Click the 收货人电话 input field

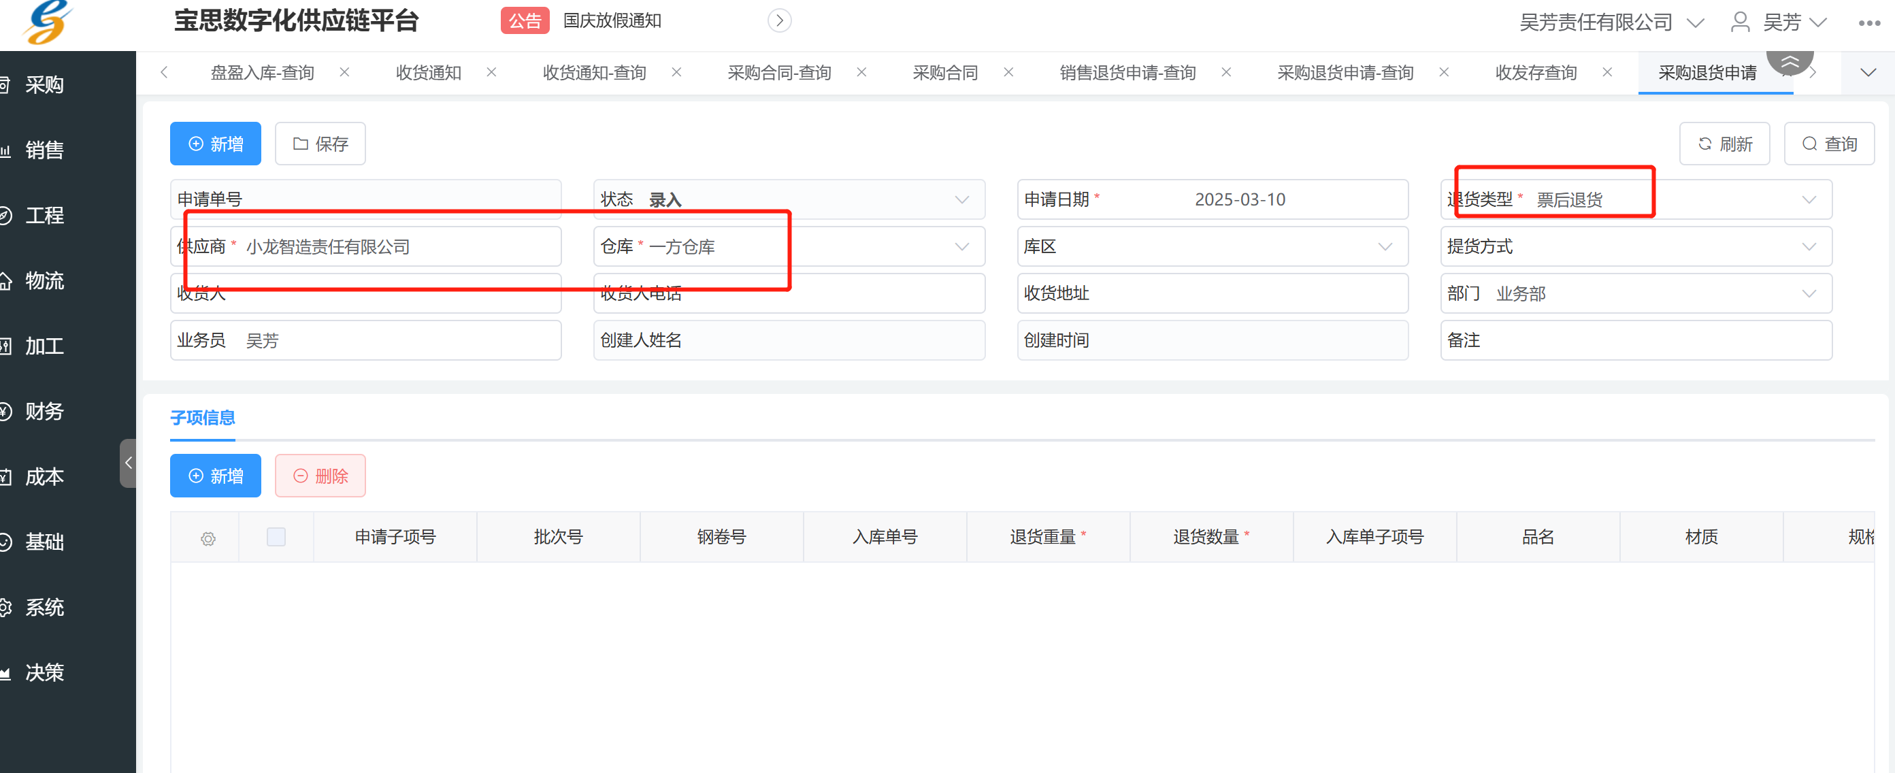(789, 293)
